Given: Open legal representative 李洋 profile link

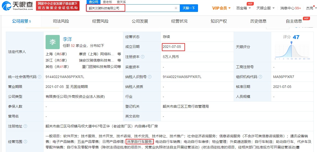Looking at the screenshot, I should pos(67,39).
